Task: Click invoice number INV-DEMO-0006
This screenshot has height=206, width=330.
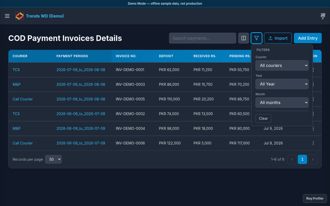Action: point(130,143)
